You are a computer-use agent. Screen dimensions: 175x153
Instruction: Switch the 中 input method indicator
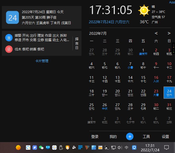(x=126, y=148)
